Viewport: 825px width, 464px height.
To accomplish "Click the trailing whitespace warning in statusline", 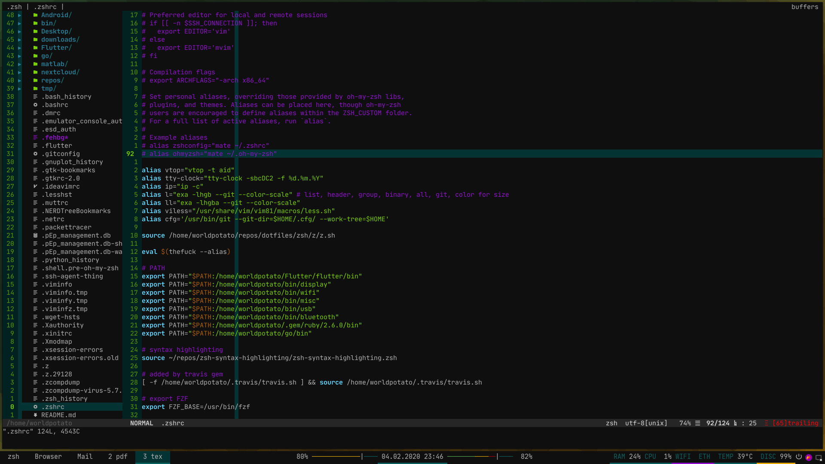I will pos(795,423).
